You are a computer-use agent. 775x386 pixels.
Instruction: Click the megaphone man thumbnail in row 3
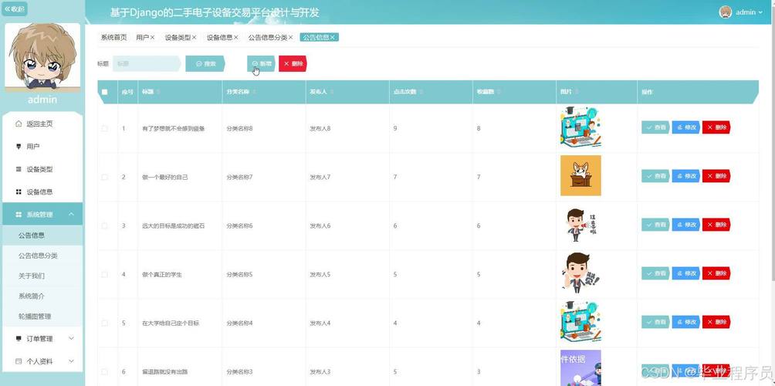[x=580, y=225]
